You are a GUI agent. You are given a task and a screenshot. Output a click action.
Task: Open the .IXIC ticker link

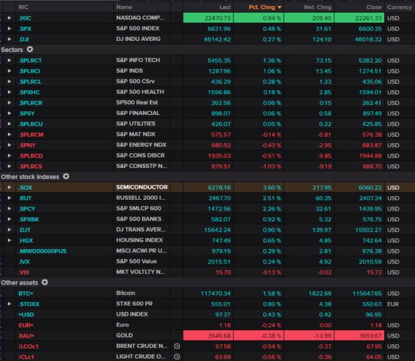25,18
